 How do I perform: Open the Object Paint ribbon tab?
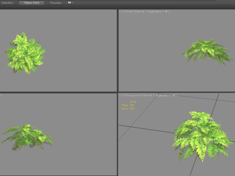(31, 3)
